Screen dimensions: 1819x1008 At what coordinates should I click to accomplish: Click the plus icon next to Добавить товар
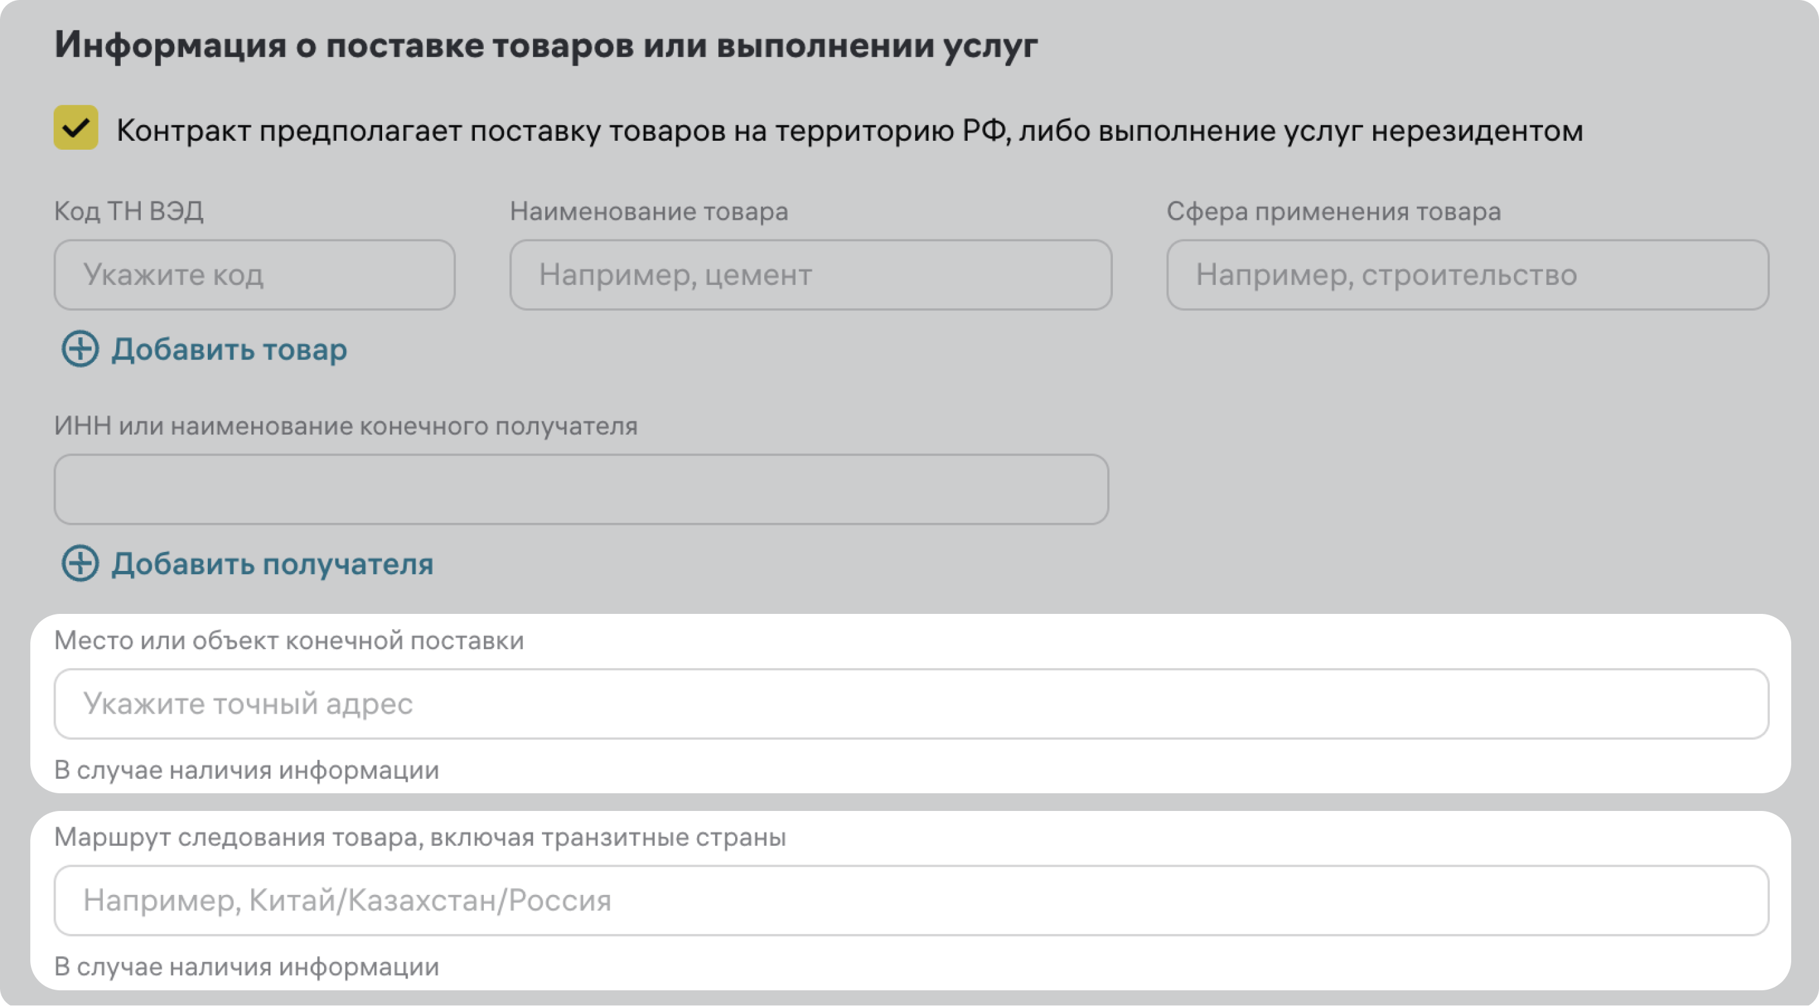[80, 349]
